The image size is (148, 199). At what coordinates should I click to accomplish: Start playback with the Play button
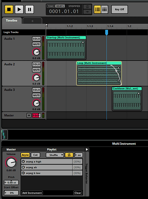[19, 10]
